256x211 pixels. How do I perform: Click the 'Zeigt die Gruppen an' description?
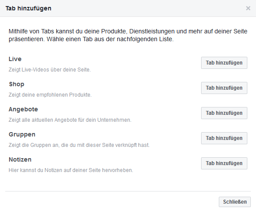click(79, 145)
